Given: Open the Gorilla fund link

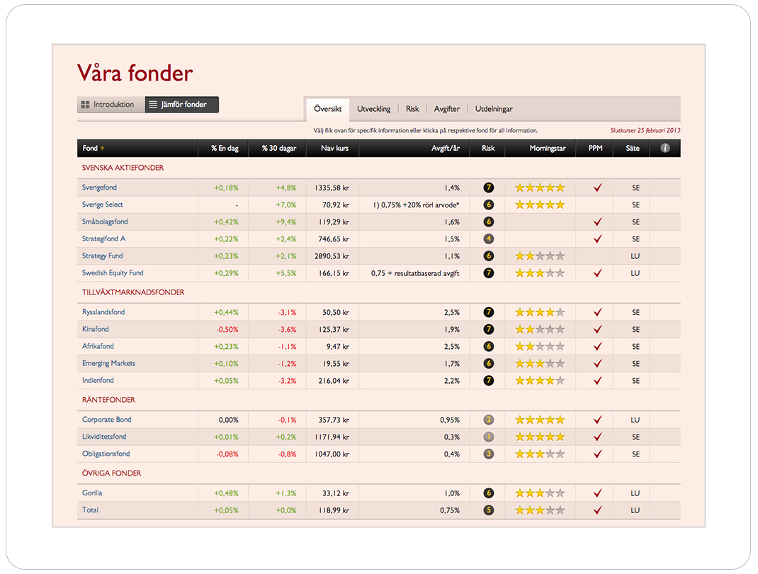Looking at the screenshot, I should pyautogui.click(x=92, y=493).
